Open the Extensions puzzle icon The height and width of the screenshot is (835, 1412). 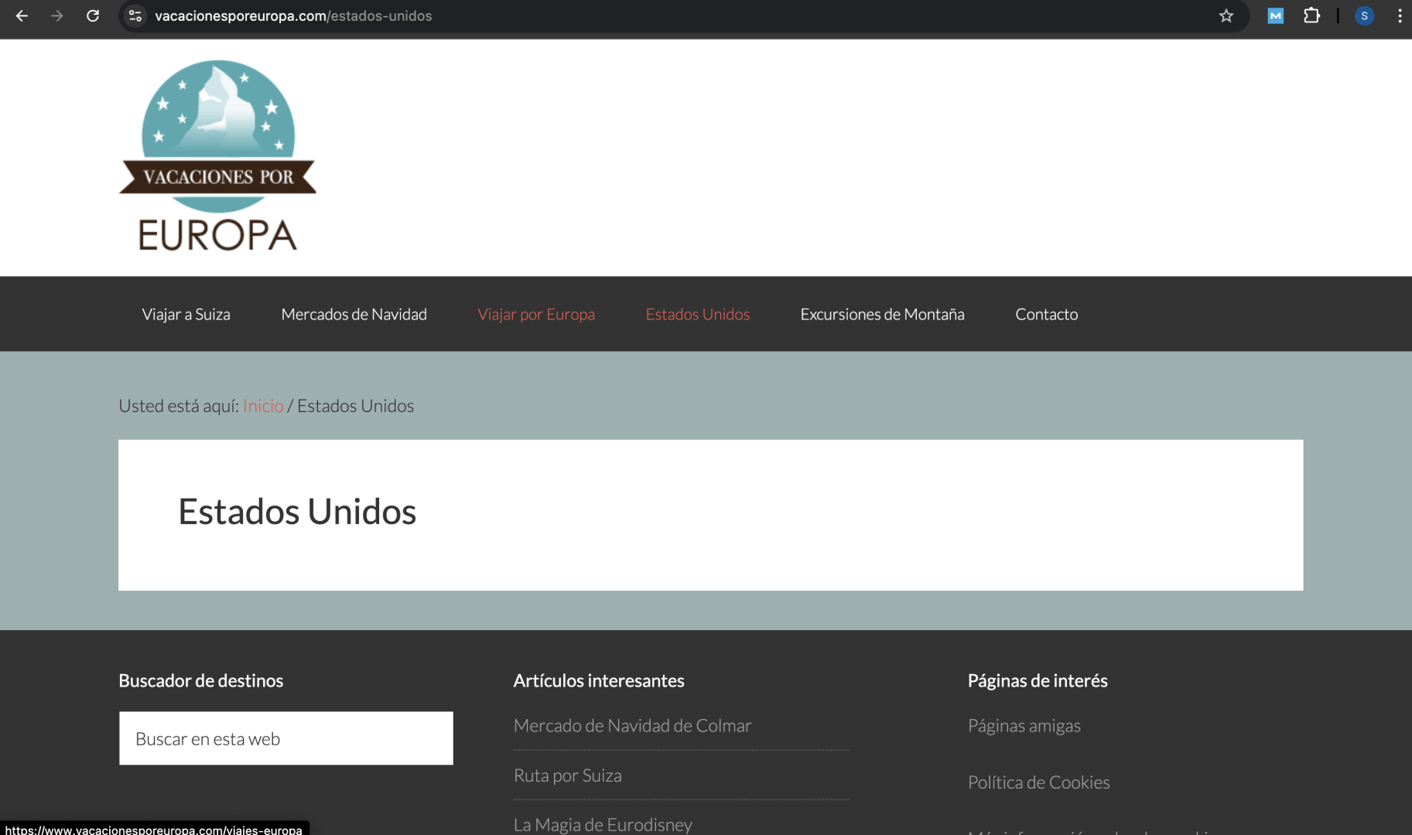pos(1311,15)
